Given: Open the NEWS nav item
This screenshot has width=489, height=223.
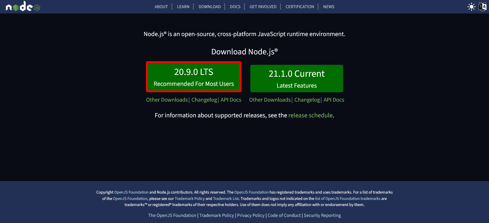Looking at the screenshot, I should [x=329, y=7].
